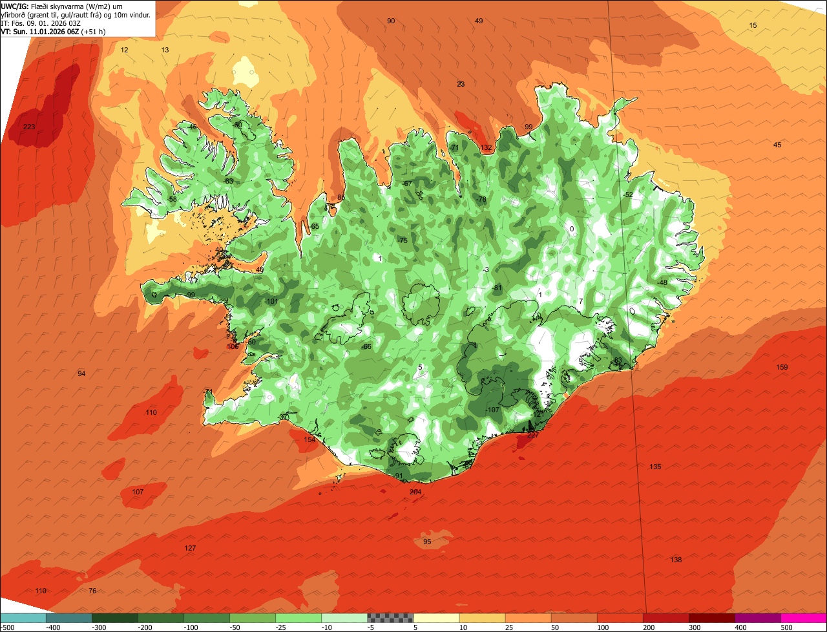
Task: Click the -101 value in west Iceland
Action: point(271,301)
